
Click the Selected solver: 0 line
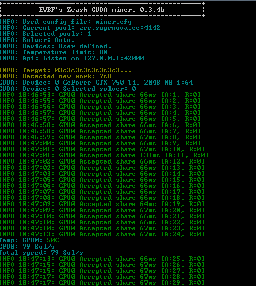(x=68, y=89)
